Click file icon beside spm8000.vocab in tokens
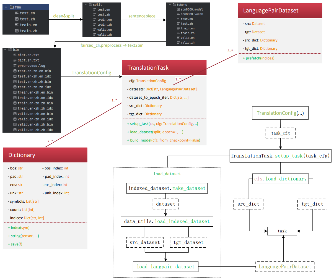The width and height of the screenshot is (334, 280). coord(178,14)
